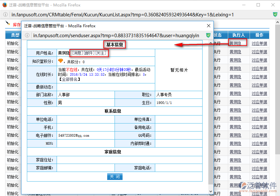Click the site info icon in main address bar
The height and width of the screenshot is (196, 280).
pos(6,15)
